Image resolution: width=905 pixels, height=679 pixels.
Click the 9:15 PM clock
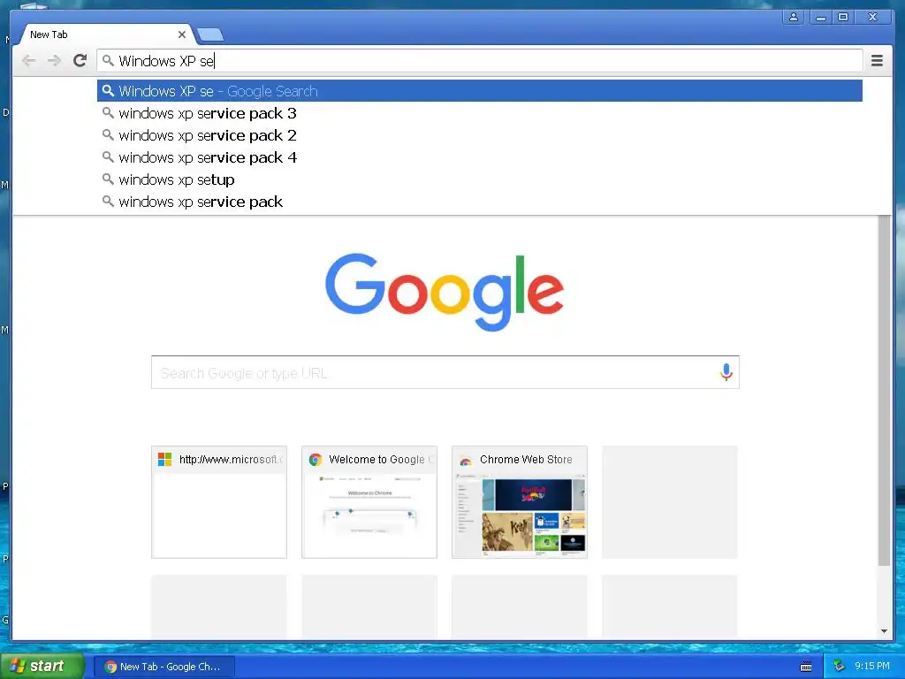pos(872,667)
